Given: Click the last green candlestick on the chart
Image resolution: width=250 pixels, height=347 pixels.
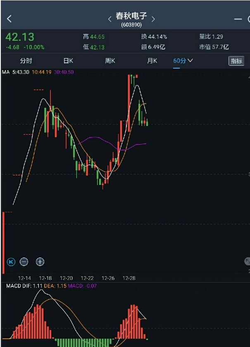Looking at the screenshot, I should (147, 123).
